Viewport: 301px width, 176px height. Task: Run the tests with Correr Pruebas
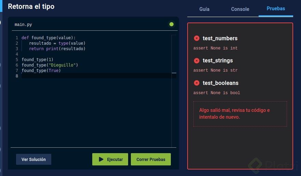(151, 159)
